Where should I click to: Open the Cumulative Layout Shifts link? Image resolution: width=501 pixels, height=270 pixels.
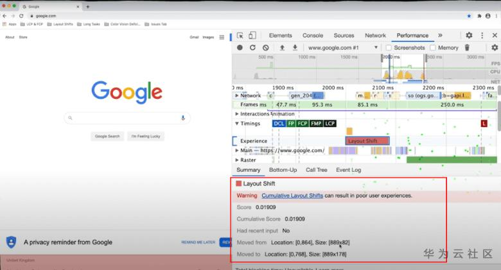click(x=292, y=196)
